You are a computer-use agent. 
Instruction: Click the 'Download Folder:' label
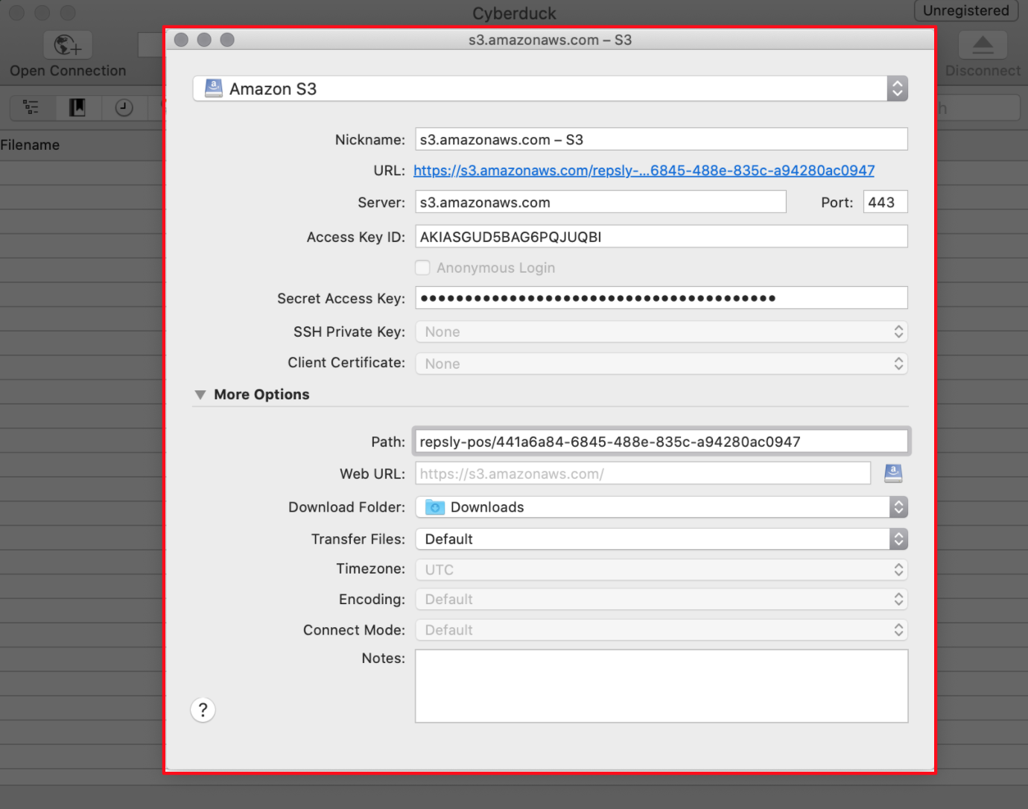(x=347, y=507)
